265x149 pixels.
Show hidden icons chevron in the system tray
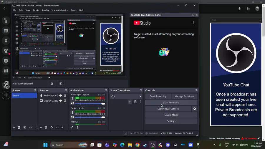pyautogui.click(x=214, y=145)
